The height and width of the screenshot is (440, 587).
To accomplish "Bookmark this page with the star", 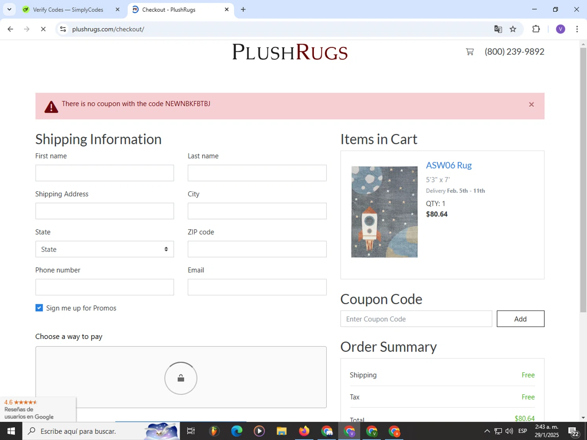I will [513, 29].
